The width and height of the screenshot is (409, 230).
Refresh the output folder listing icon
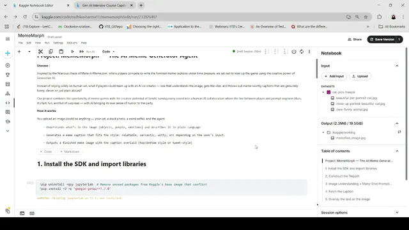point(399,132)
